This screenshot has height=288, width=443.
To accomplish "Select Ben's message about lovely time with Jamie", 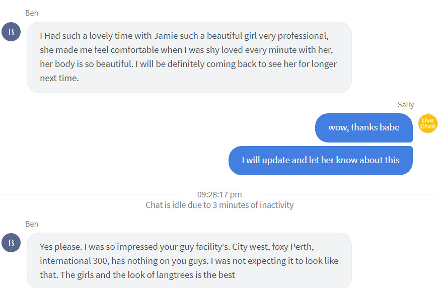I will click(x=189, y=57).
